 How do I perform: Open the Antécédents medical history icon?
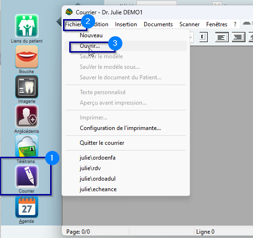click(x=27, y=116)
